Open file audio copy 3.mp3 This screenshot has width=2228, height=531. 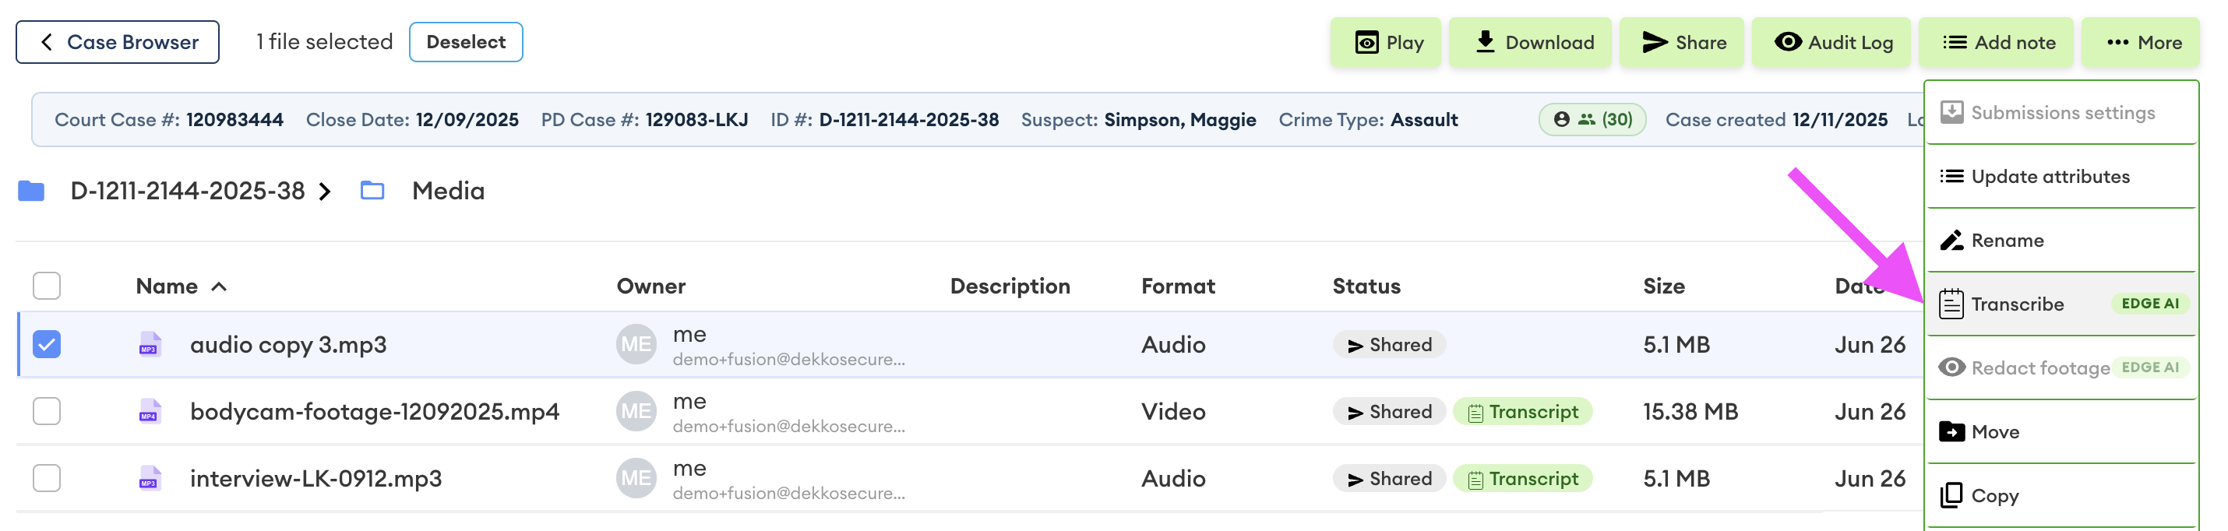pyautogui.click(x=288, y=345)
